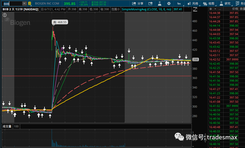
Task: Click the BIOGEN INC COM company name
Action: click(47, 3)
